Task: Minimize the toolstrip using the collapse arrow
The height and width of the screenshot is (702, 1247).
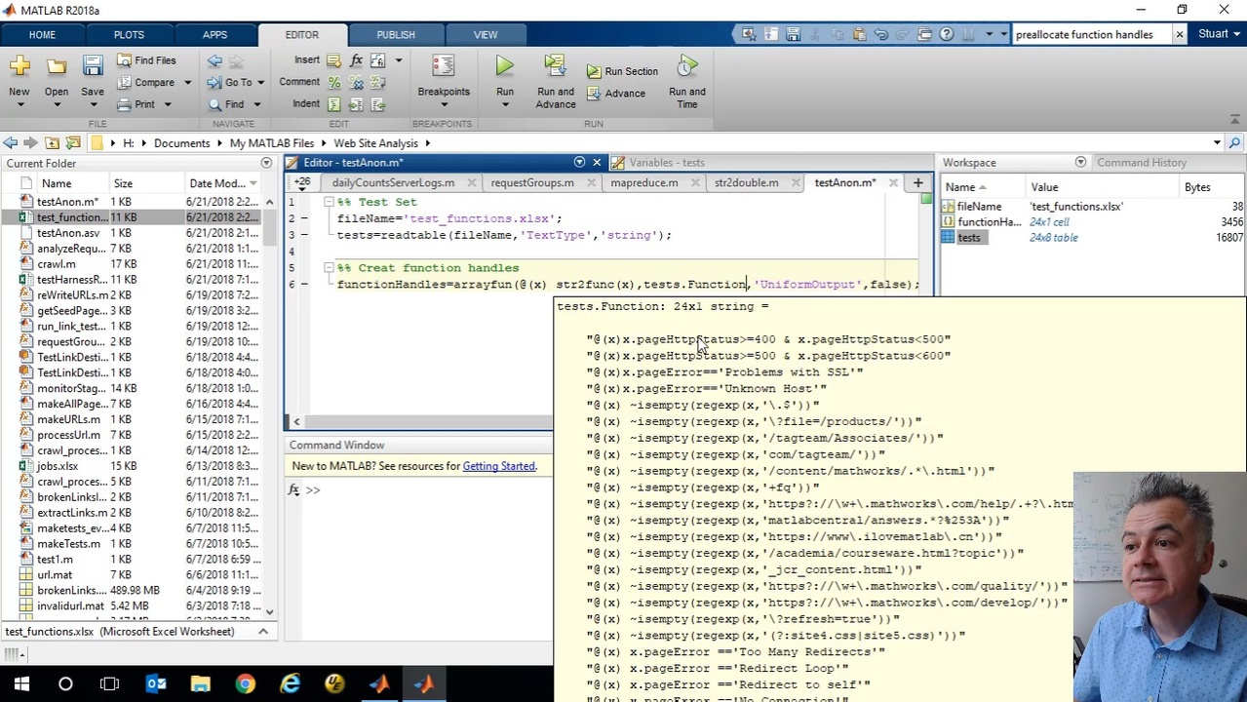Action: tap(1235, 118)
